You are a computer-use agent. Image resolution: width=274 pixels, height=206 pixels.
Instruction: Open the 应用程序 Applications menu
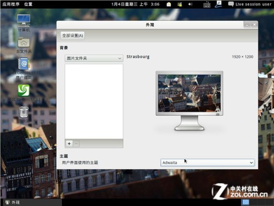point(11,4)
